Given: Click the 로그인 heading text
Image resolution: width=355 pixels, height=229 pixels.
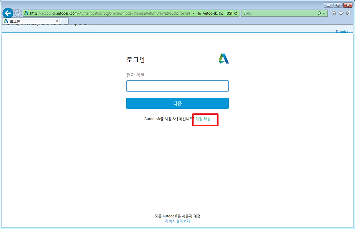Looking at the screenshot, I should [x=136, y=60].
